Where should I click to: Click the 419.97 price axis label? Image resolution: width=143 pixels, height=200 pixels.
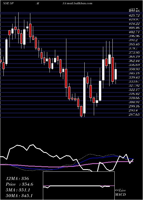click(134, 20)
